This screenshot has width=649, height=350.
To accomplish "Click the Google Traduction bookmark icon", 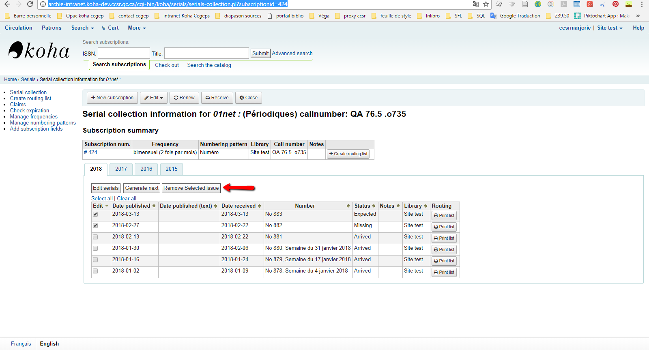I will [x=493, y=16].
